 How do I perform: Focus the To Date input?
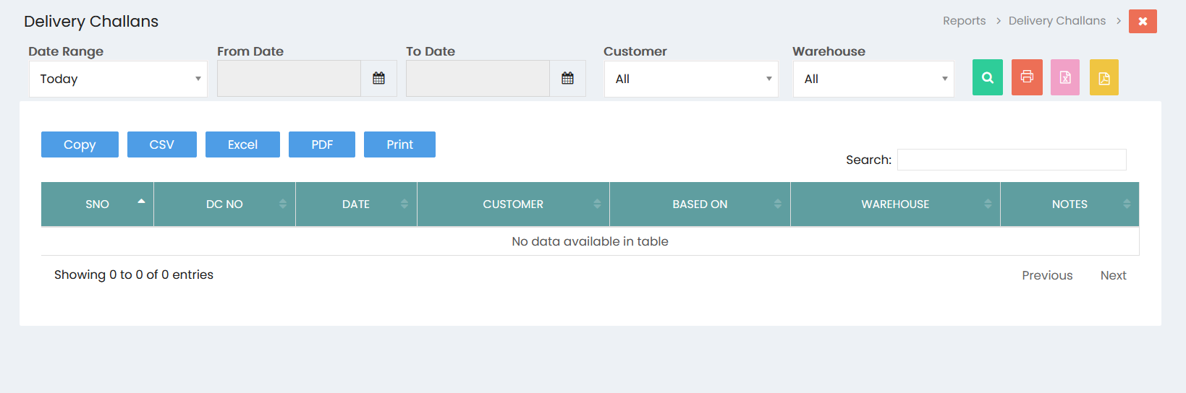click(x=478, y=78)
